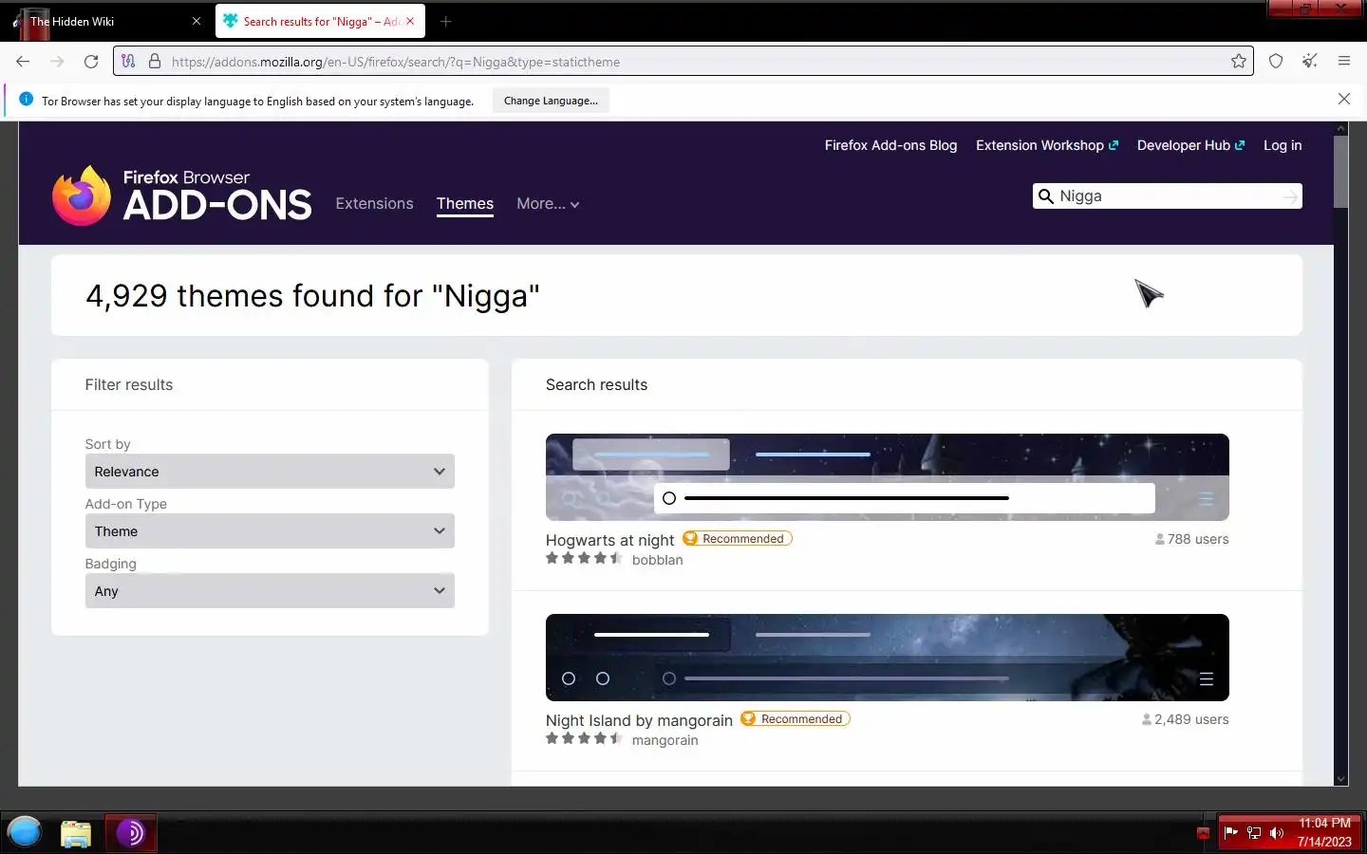Open the Sort by Relevance dropdown
The height and width of the screenshot is (854, 1367).
(270, 472)
